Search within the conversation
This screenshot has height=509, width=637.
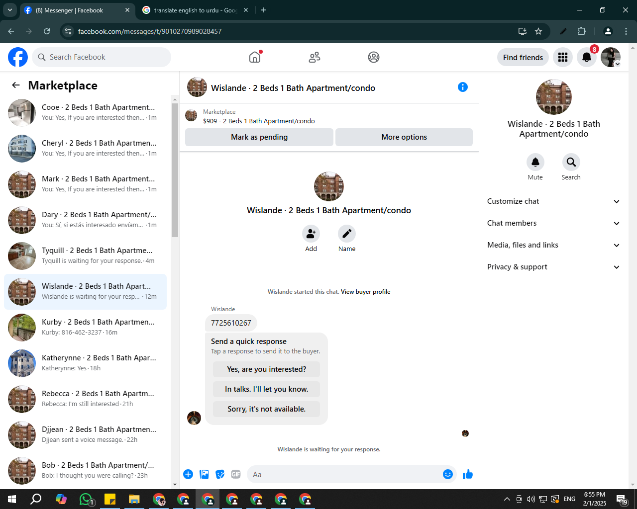pos(571,162)
